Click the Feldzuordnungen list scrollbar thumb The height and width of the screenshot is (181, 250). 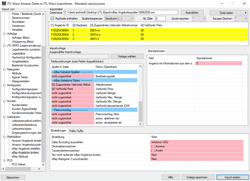point(140,111)
